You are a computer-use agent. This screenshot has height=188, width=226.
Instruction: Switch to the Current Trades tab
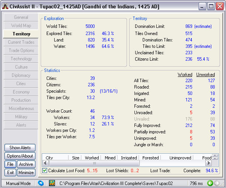click(x=21, y=42)
